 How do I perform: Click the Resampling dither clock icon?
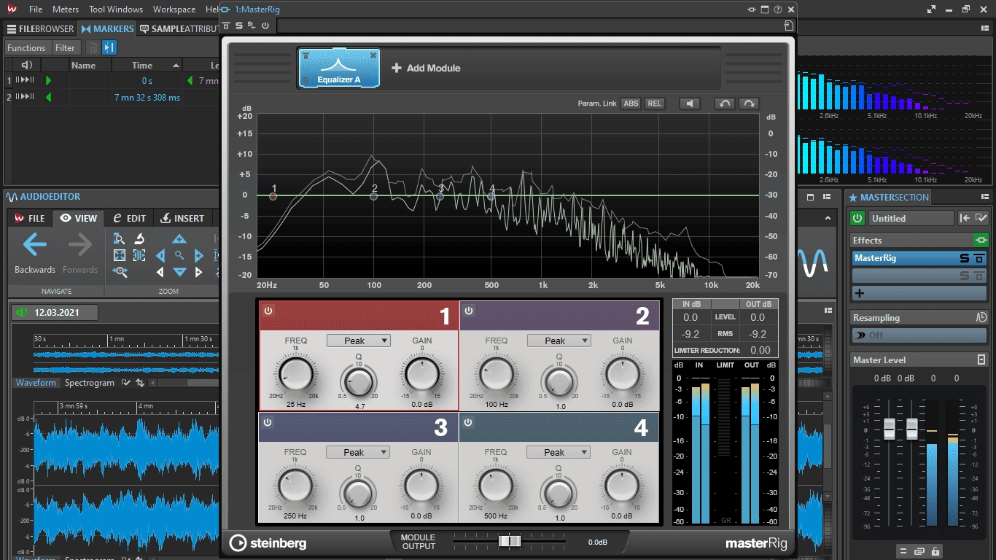(981, 318)
